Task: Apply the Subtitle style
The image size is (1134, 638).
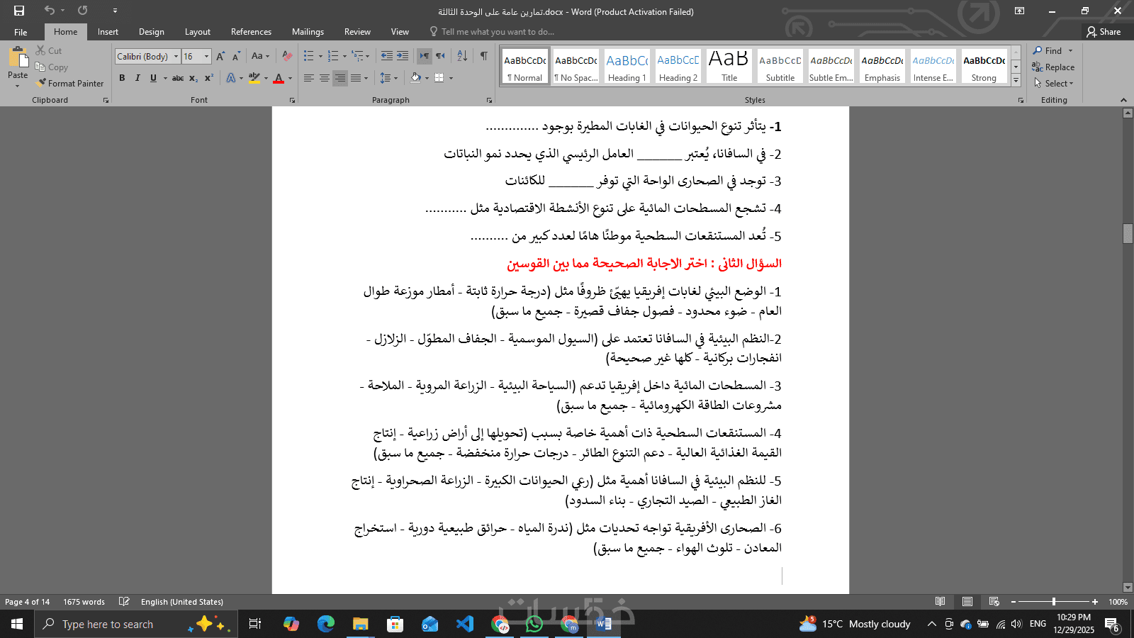Action: coord(780,66)
